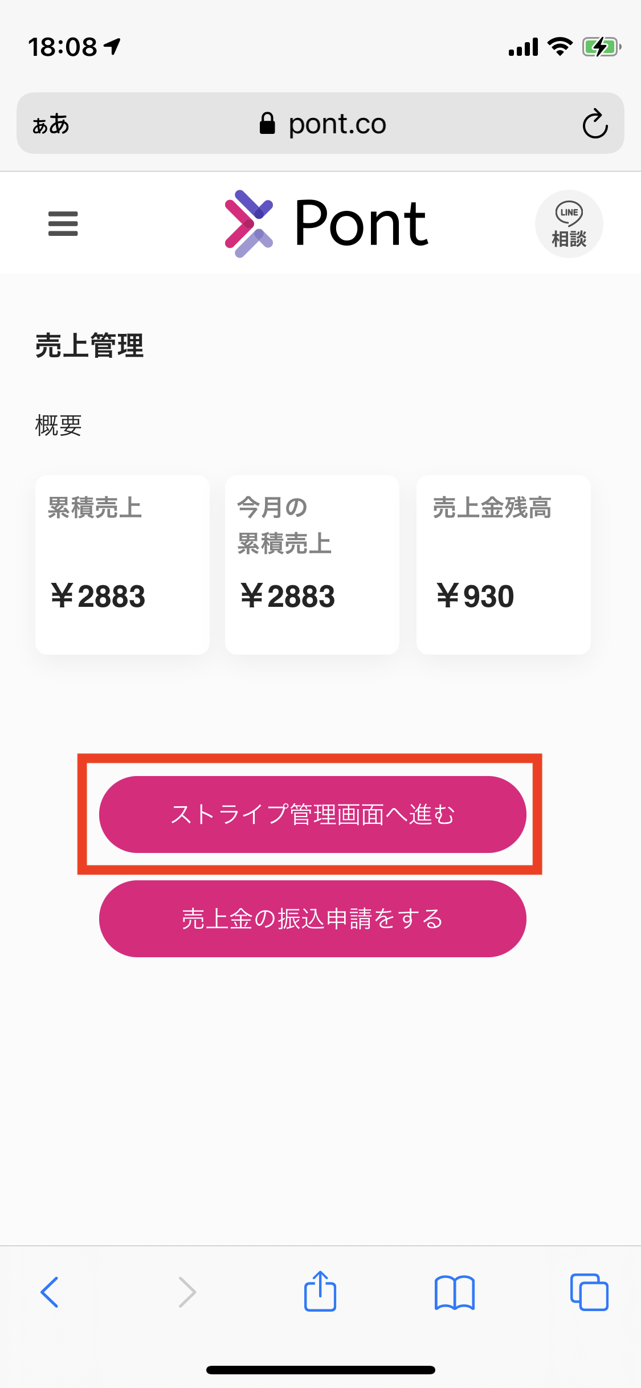This screenshot has height=1388, width=641.
Task: Tap the battery charging status icon
Action: 601,47
